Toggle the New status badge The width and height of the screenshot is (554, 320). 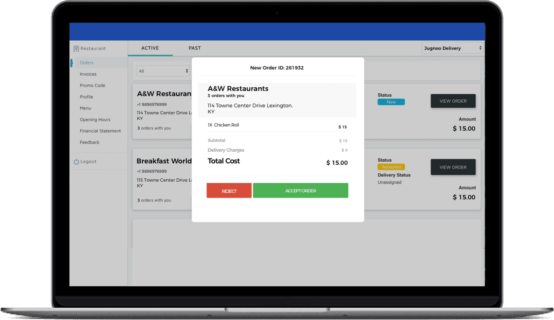390,102
